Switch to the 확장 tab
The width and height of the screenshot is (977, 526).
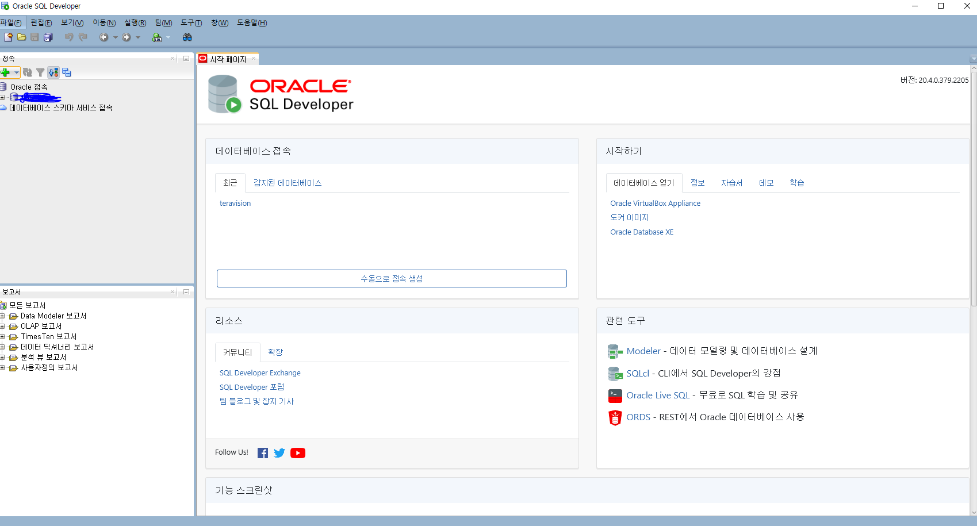coord(275,352)
